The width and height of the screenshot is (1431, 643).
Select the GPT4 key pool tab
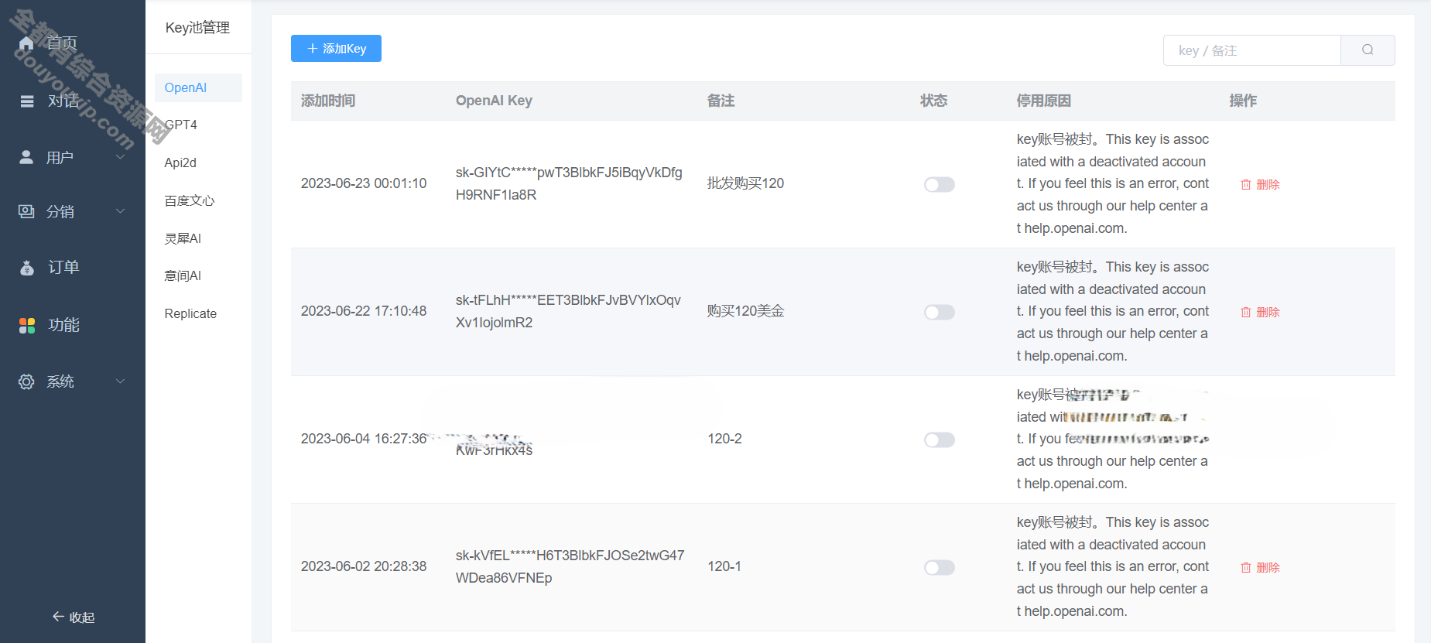[181, 125]
